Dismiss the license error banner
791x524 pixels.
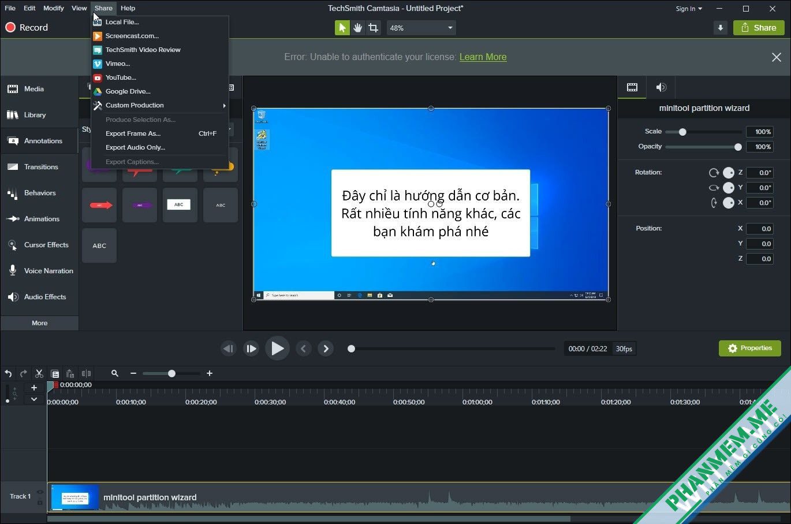pos(777,57)
